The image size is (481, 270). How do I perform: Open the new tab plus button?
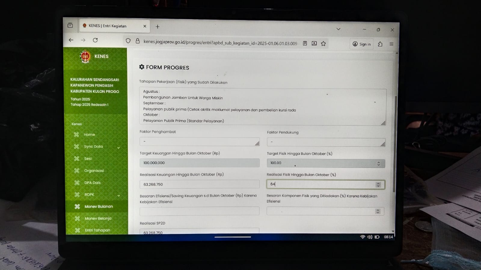point(158,27)
